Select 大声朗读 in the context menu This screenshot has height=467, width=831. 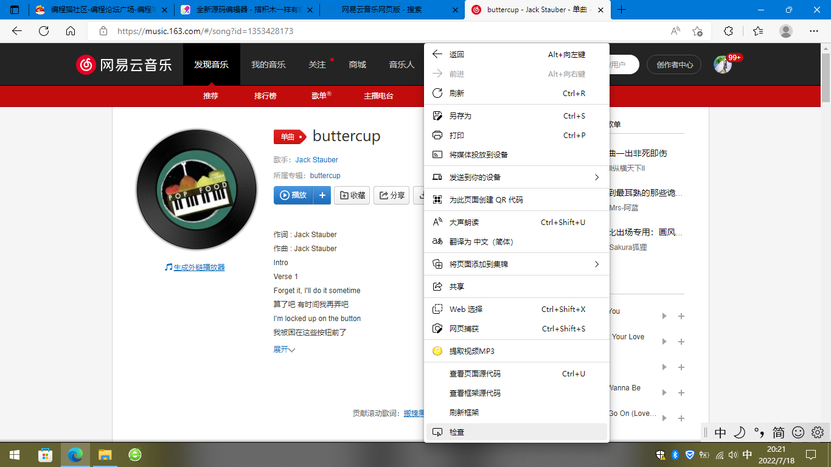pyautogui.click(x=516, y=222)
